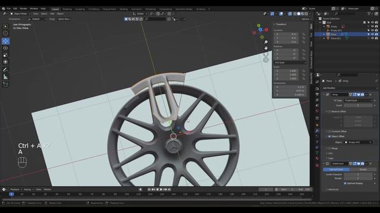Enable the Relative Offset checkbox
Screen dimensions: 380x213
[x=330, y=112]
